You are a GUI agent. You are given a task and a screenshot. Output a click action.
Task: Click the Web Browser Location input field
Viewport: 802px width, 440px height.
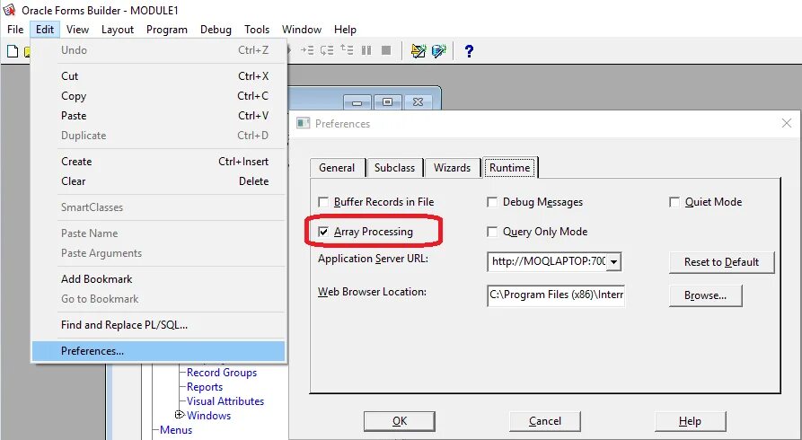[556, 295]
